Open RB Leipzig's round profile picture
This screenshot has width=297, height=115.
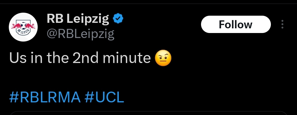pyautogui.click(x=23, y=27)
